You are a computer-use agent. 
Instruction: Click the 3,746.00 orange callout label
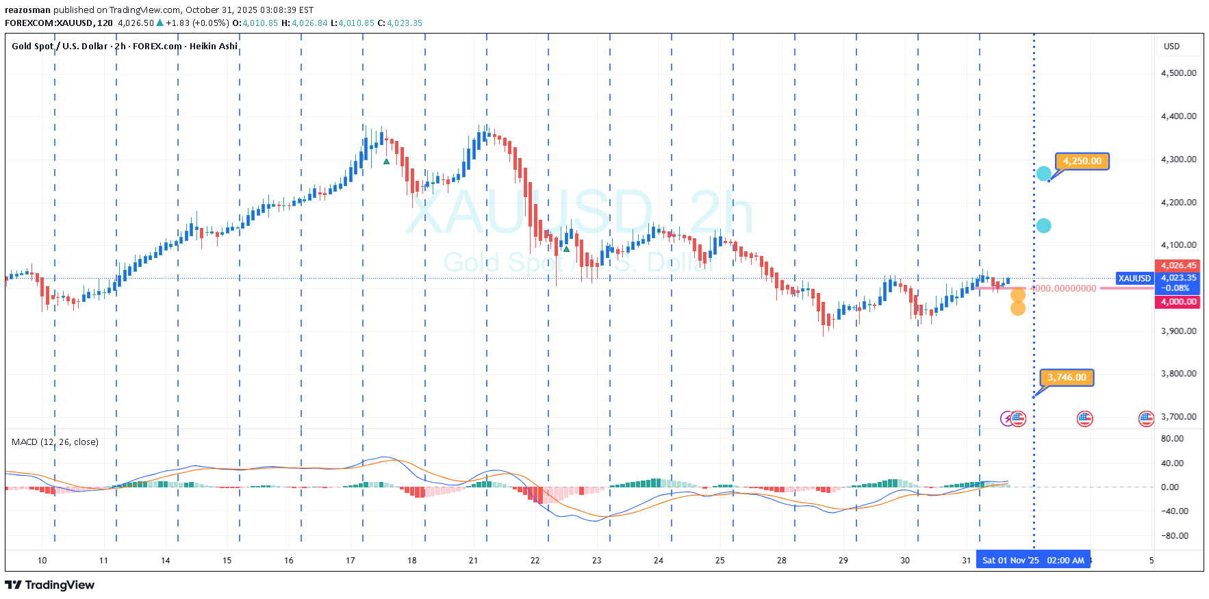(x=1067, y=377)
